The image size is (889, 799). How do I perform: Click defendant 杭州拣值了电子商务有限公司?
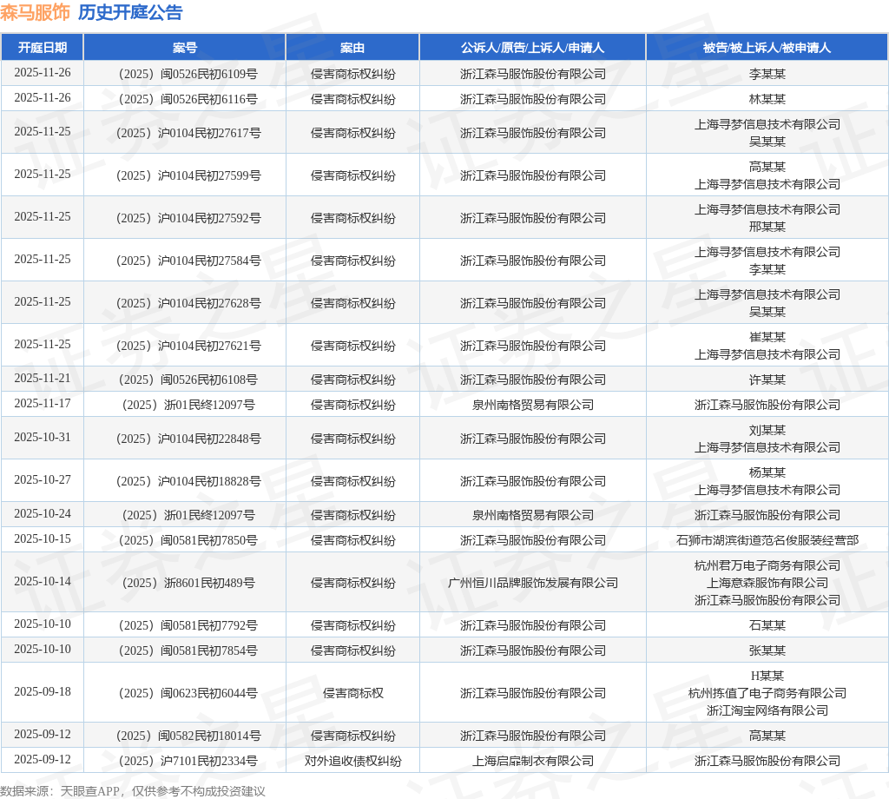tap(767, 693)
